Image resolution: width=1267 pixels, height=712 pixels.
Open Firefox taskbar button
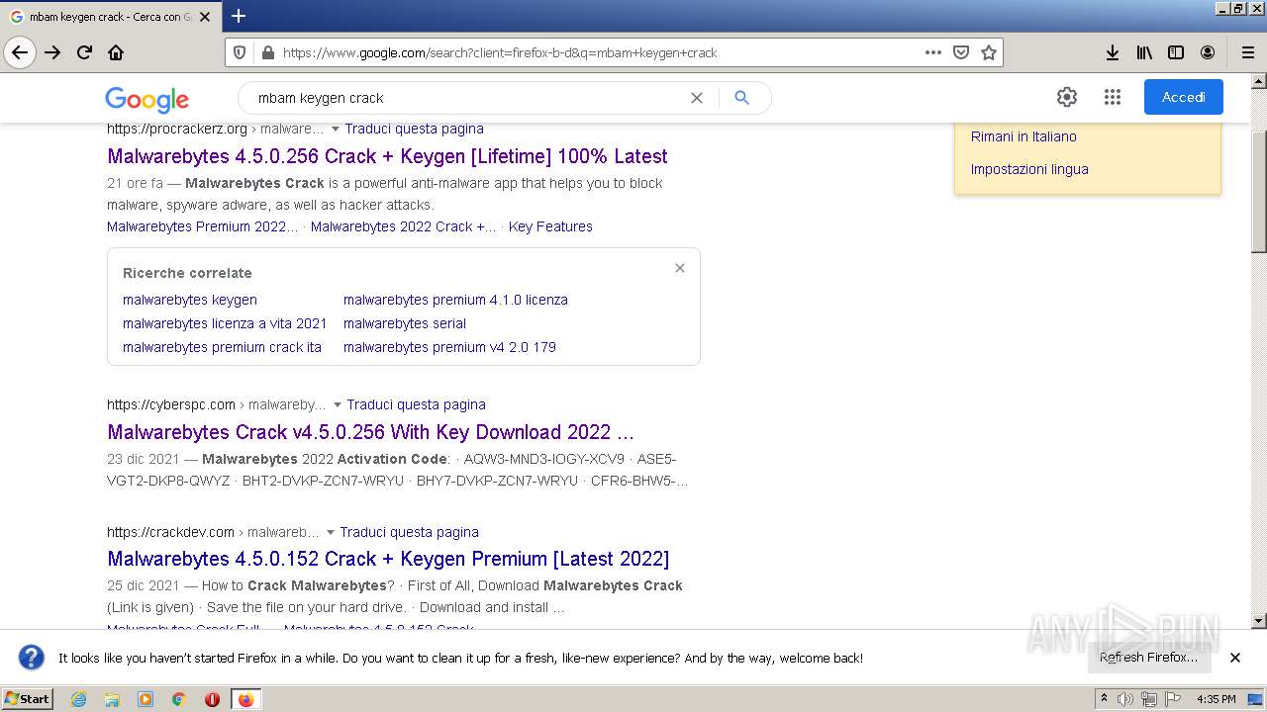point(245,699)
